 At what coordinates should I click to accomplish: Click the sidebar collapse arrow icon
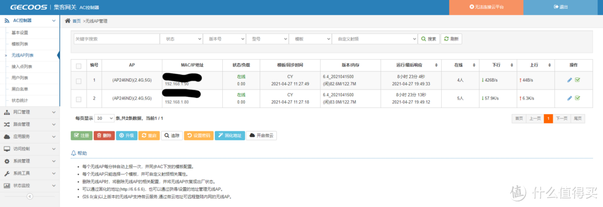[30, 196]
